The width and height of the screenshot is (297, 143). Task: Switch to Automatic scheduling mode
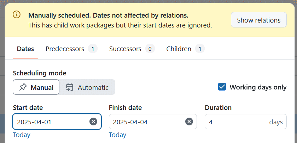87,87
